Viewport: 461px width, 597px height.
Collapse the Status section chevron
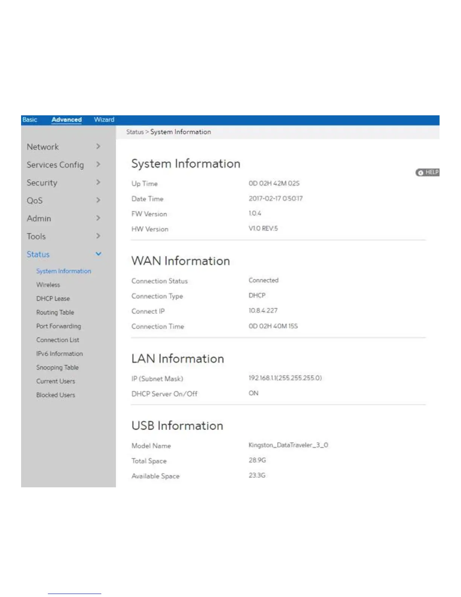tap(98, 254)
